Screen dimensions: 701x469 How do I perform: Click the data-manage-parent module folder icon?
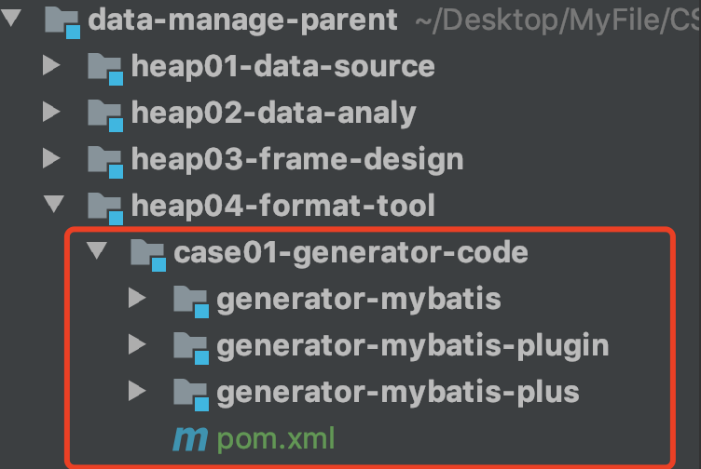point(62,22)
